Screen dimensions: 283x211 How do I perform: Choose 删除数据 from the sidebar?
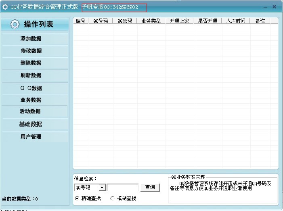(35, 63)
